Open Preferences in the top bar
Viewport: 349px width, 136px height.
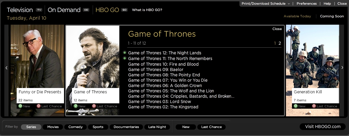coord(306,4)
